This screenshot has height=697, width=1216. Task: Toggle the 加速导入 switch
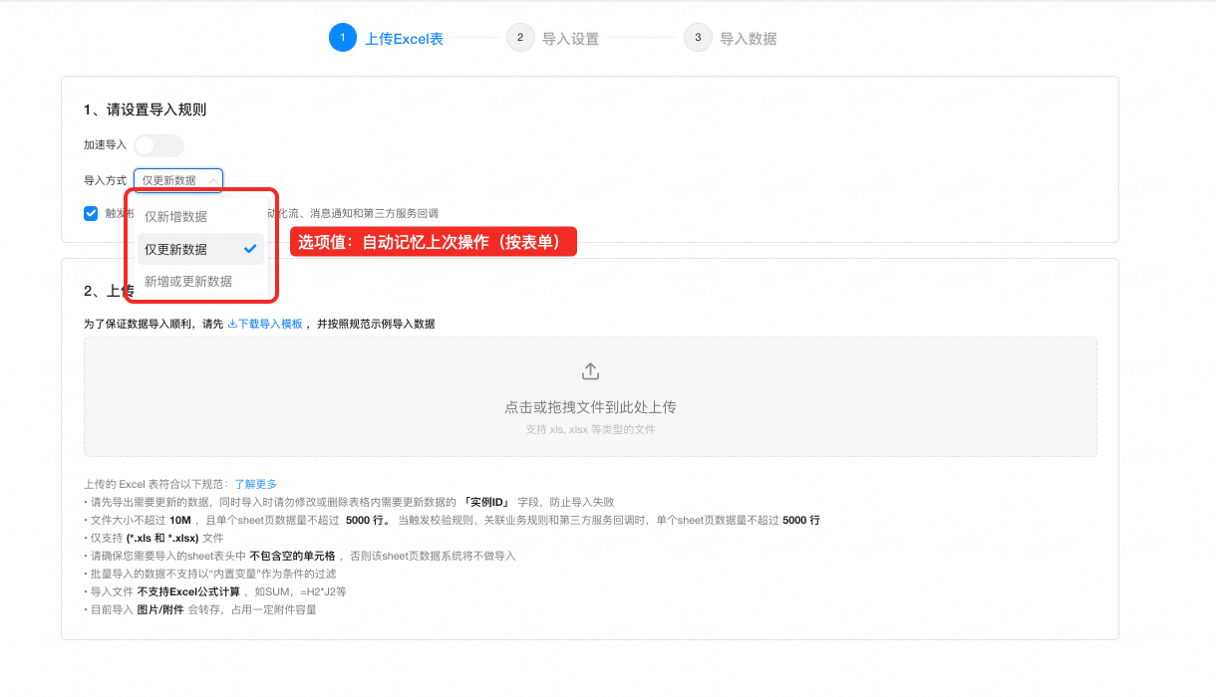[x=158, y=145]
